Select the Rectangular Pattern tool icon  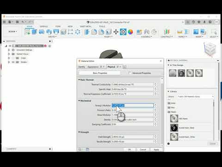pyautogui.click(x=70, y=32)
